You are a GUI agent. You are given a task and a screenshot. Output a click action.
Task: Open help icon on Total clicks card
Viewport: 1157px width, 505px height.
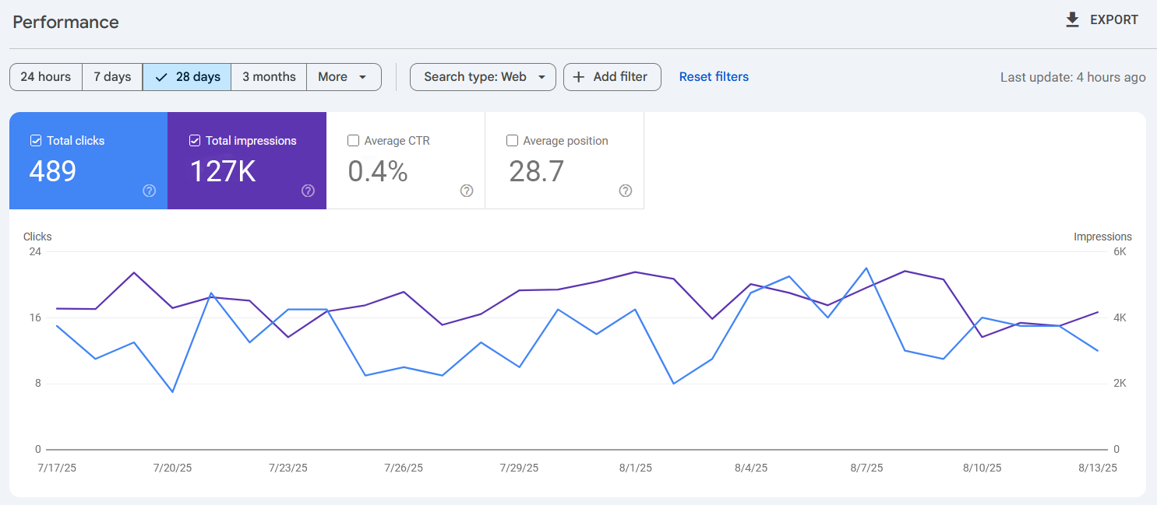[x=150, y=191]
